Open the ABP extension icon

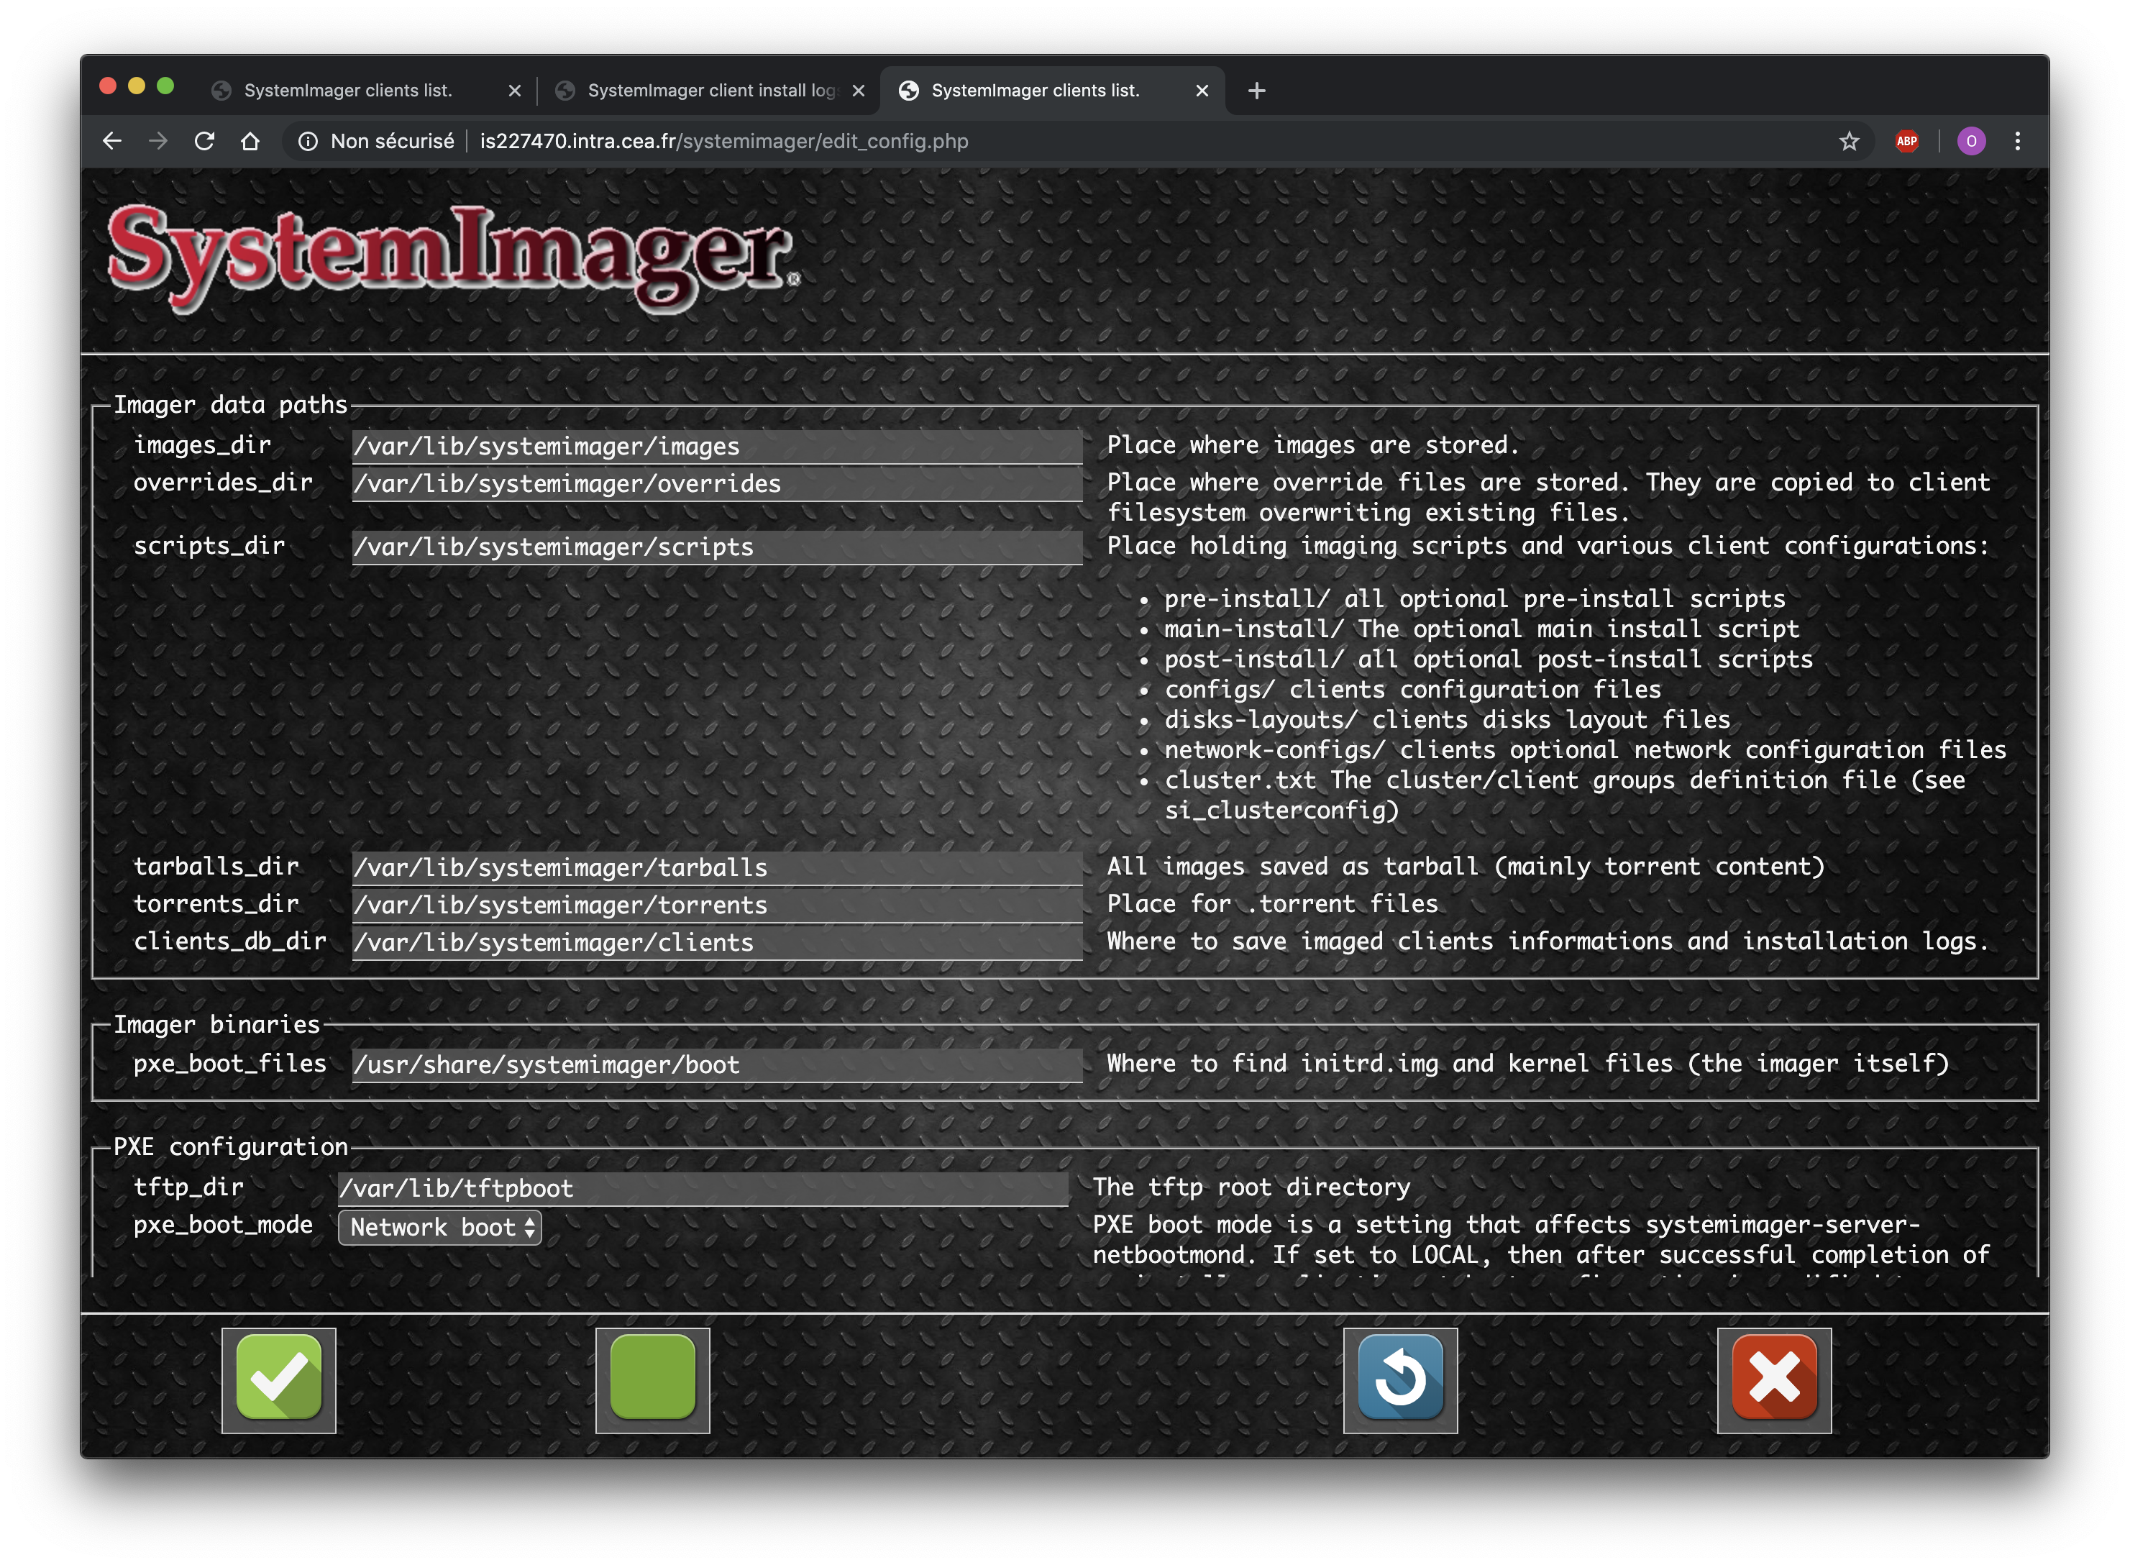(1906, 141)
